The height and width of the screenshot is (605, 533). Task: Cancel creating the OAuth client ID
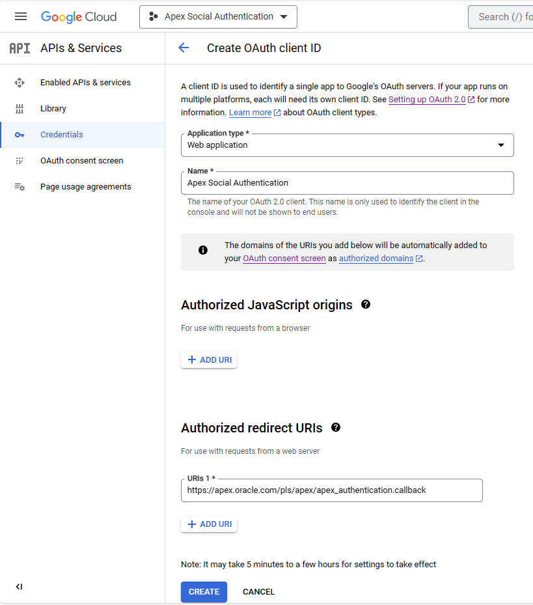click(258, 591)
